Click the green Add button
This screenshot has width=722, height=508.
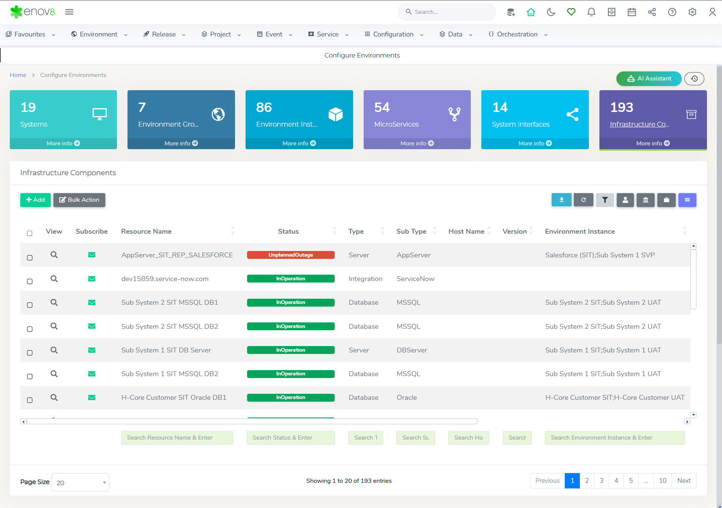coord(35,200)
